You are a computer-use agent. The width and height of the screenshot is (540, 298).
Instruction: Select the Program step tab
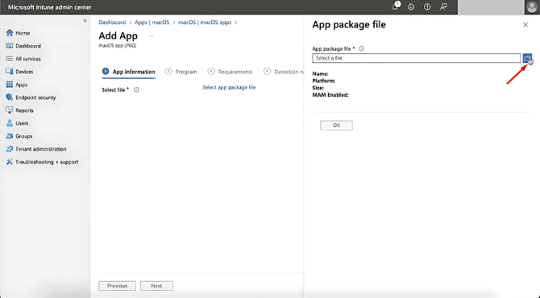click(x=181, y=72)
